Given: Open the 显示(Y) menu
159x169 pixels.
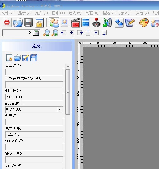Looking at the screenshot, I should pos(25,13).
